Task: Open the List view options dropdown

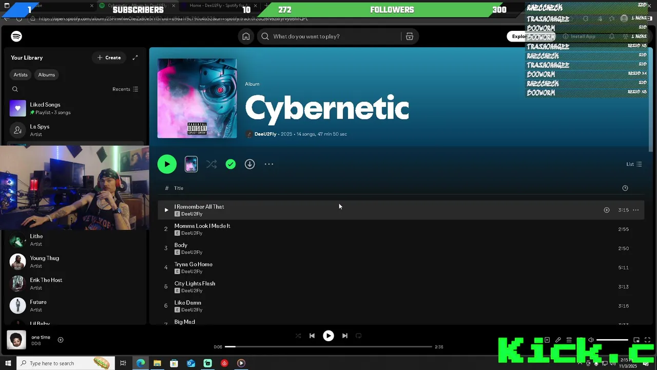Action: (634, 164)
